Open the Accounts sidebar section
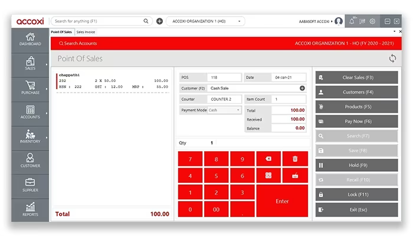413x236 pixels. [30, 113]
